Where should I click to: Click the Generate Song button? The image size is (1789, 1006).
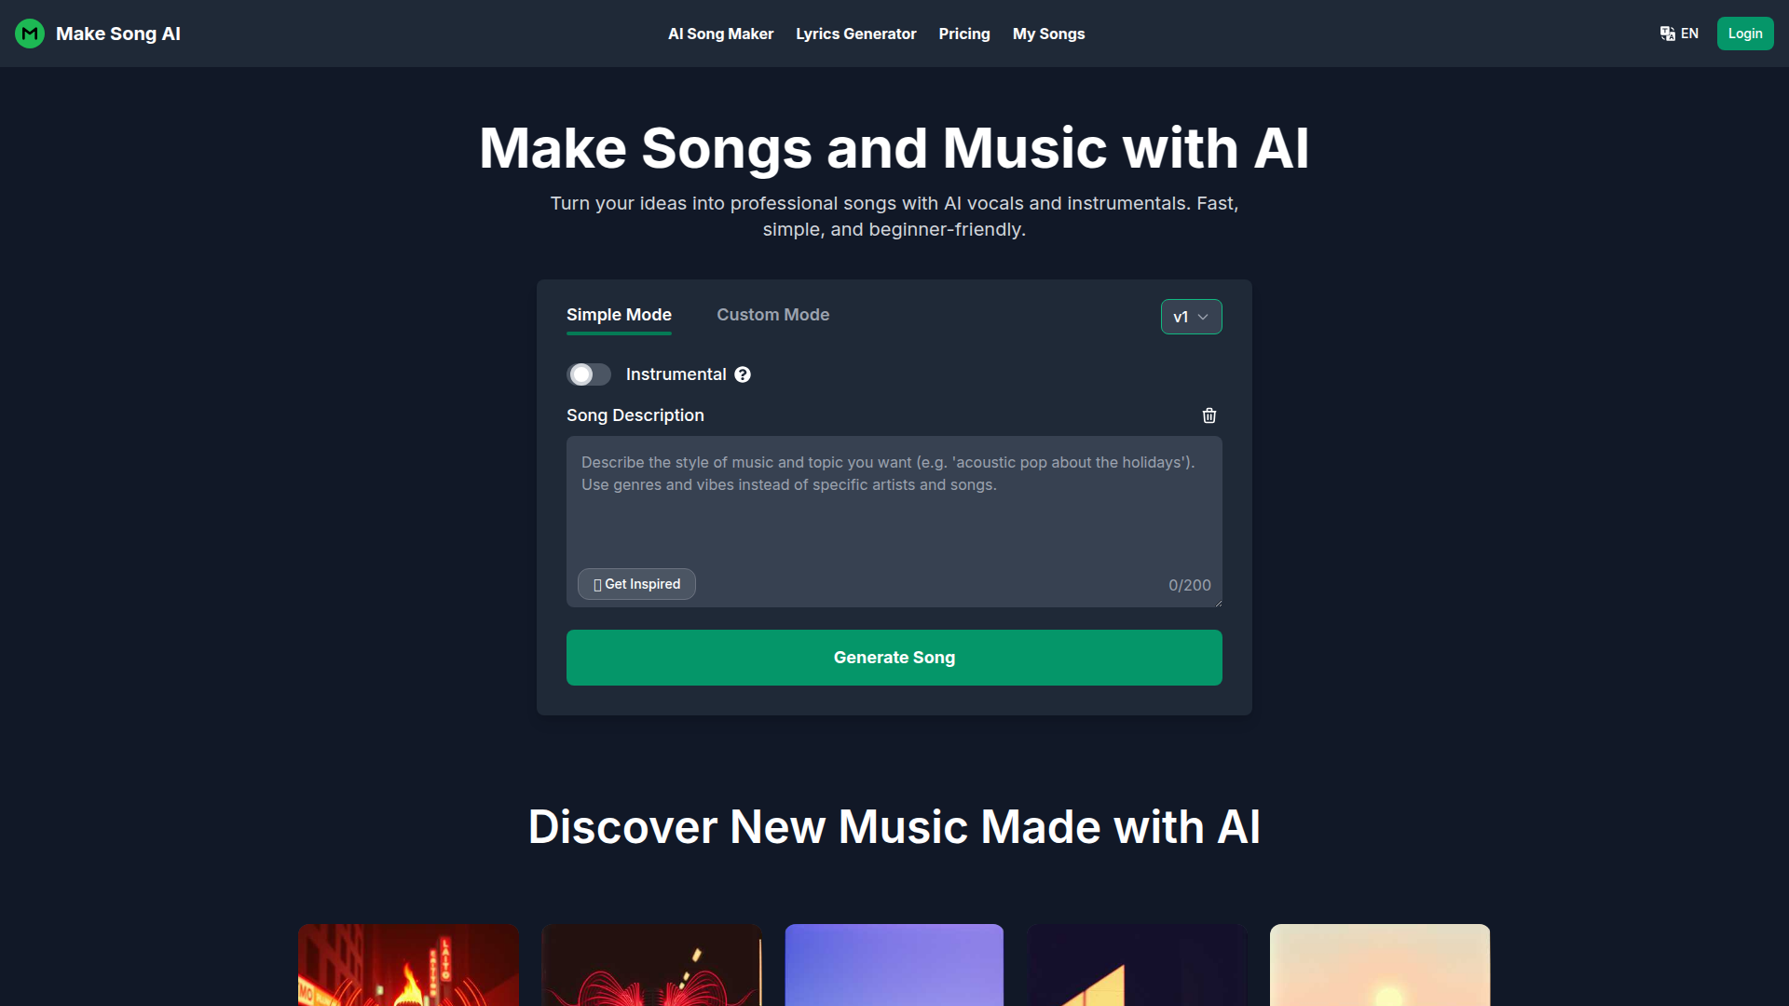point(894,658)
